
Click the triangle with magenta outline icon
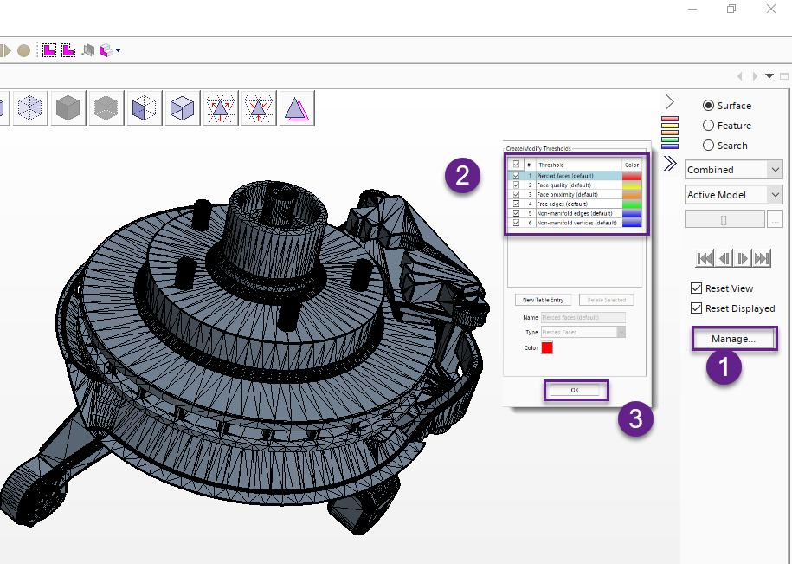click(x=297, y=108)
